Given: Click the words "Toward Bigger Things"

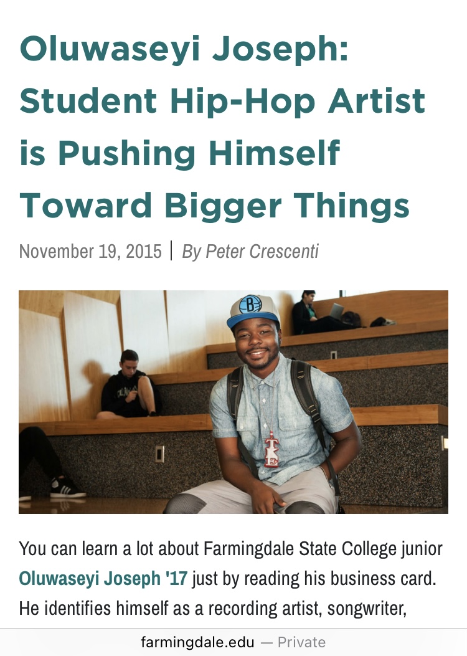Looking at the screenshot, I should pos(214,205).
